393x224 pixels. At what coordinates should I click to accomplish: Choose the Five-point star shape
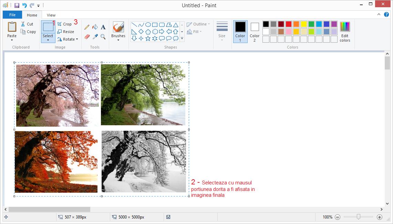[x=148, y=38]
